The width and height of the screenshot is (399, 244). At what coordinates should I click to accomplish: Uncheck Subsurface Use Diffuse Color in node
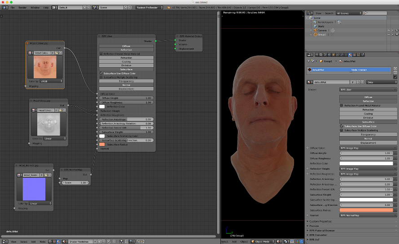pos(101,73)
